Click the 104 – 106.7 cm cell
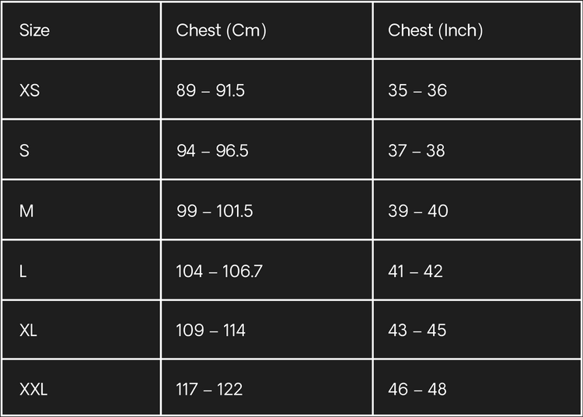Image resolution: width=583 pixels, height=417 pixels. click(x=219, y=271)
